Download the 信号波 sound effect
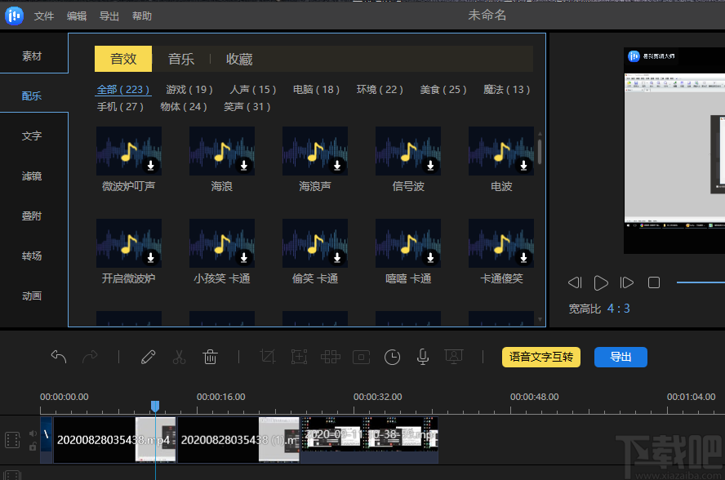 click(430, 165)
